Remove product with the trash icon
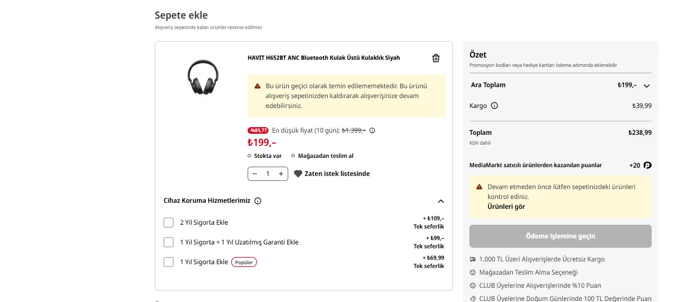The width and height of the screenshot is (700, 302). (x=436, y=58)
